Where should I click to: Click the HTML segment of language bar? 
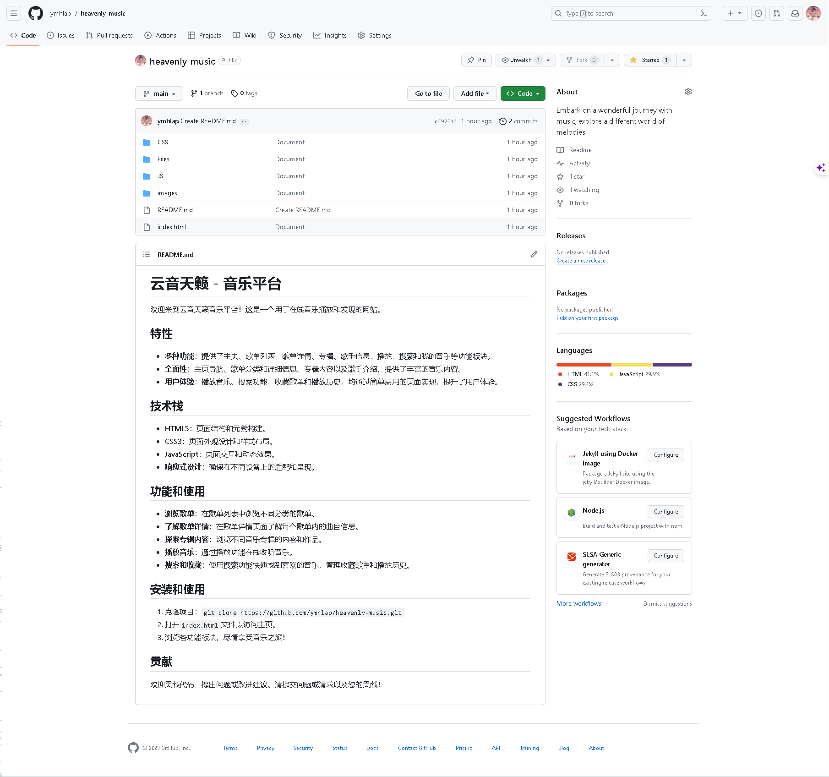(584, 365)
